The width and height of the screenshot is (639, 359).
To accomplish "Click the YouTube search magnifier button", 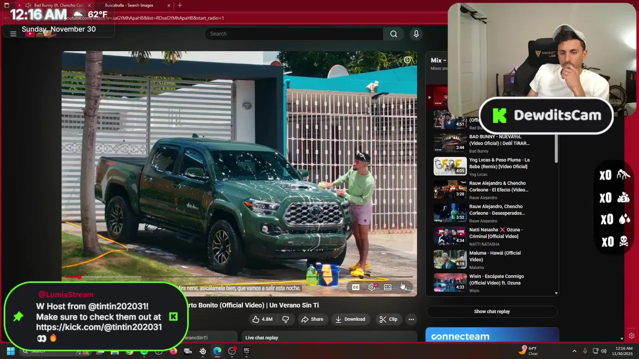I will pos(393,34).
